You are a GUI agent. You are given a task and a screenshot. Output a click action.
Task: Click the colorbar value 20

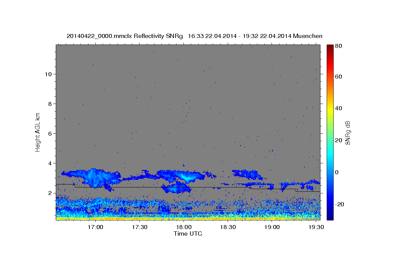[338, 140]
